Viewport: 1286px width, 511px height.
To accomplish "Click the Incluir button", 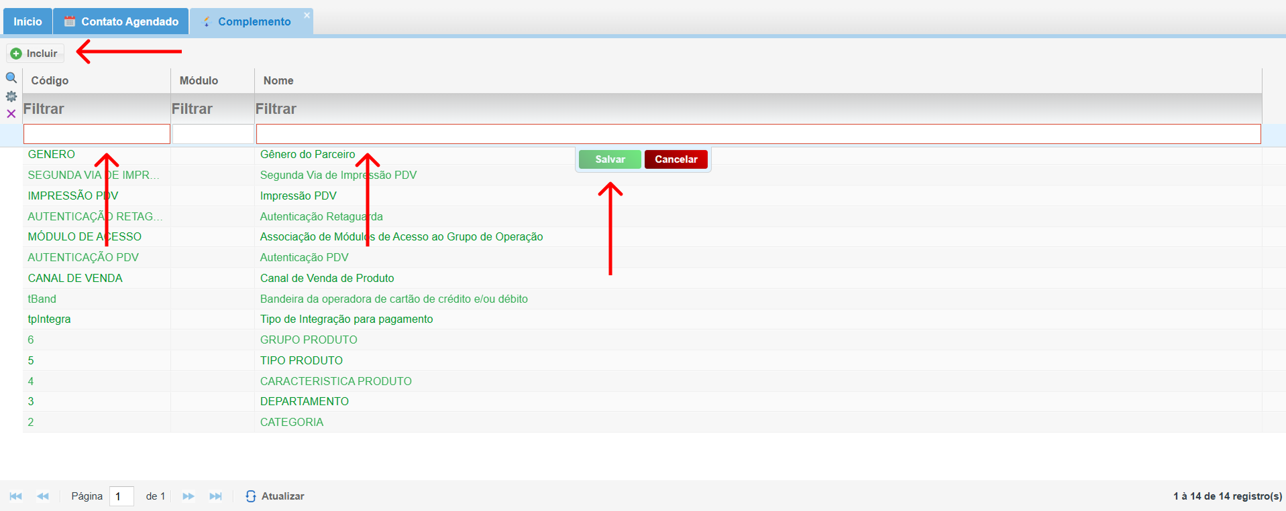I will tap(35, 54).
